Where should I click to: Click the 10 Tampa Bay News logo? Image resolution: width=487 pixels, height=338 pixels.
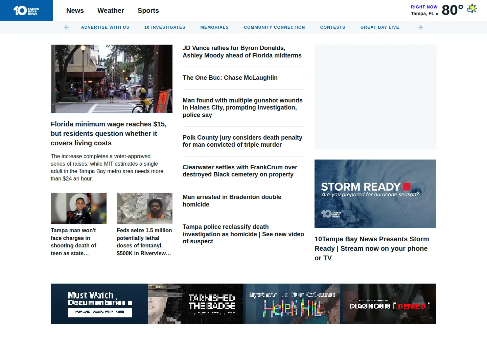[x=26, y=10]
